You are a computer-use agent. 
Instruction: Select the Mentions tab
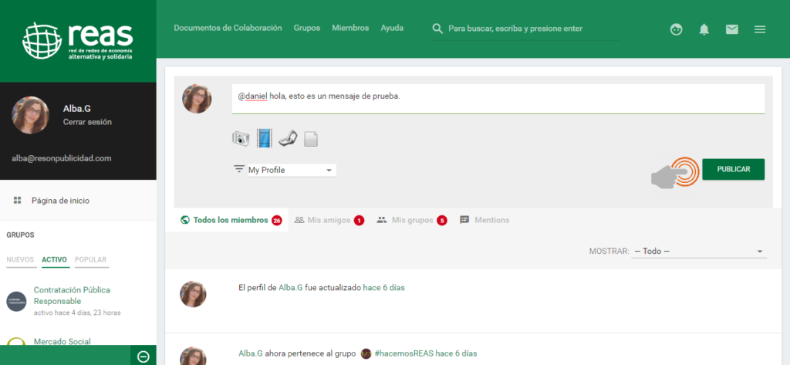click(484, 220)
